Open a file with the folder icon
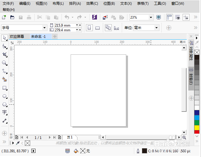201x157 pixels. click(x=12, y=17)
